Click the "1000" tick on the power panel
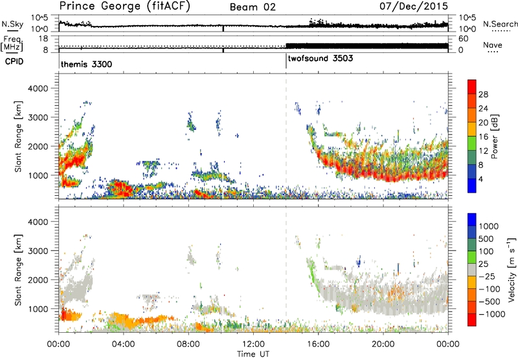The image size is (518, 358). click(x=38, y=175)
